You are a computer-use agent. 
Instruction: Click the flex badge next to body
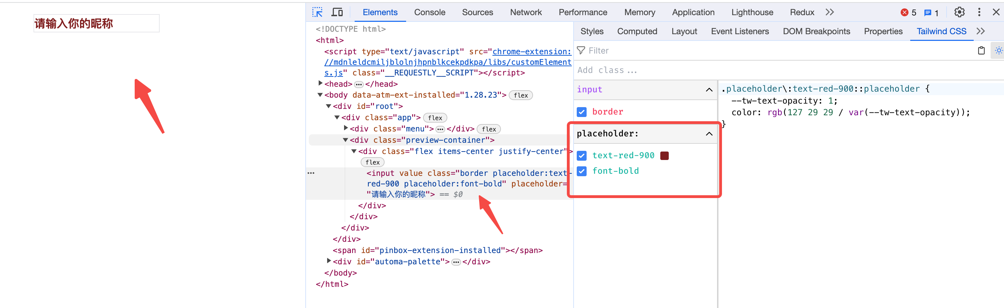[x=521, y=96]
